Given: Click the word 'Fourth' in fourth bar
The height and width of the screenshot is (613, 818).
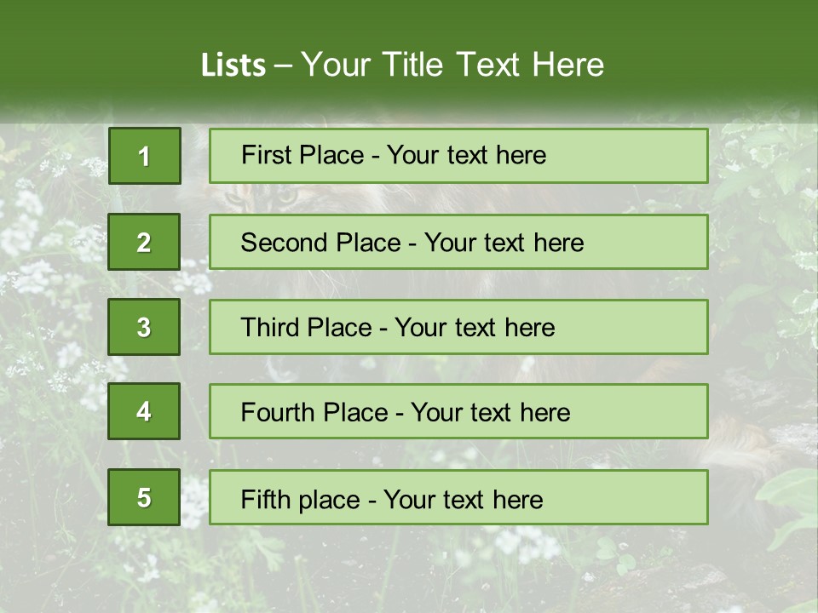Looking at the screenshot, I should pos(277,412).
